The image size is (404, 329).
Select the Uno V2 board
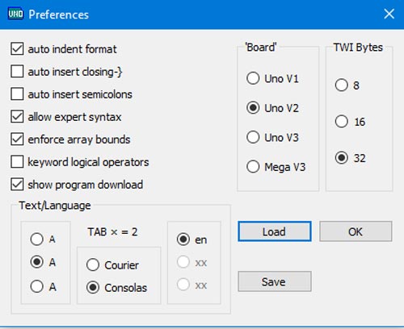point(253,108)
